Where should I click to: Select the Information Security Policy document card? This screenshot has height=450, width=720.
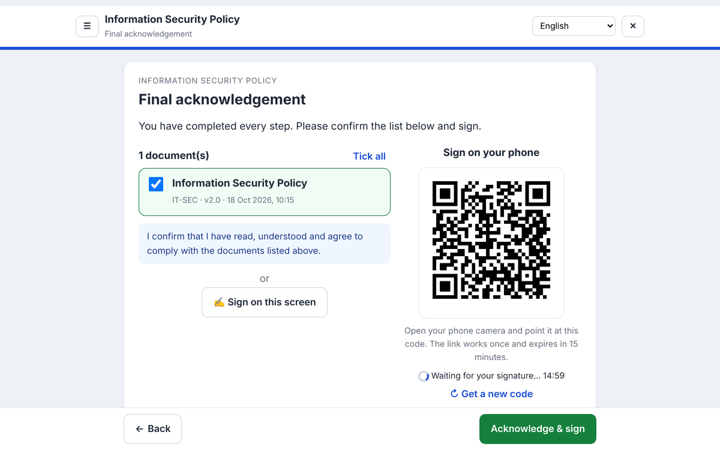265,192
